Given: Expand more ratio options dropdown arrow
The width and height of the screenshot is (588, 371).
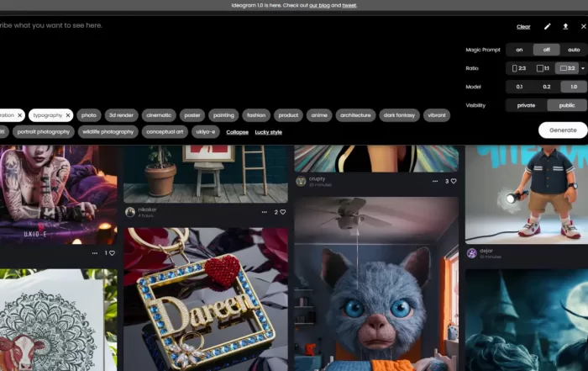Looking at the screenshot, I should pos(583,68).
